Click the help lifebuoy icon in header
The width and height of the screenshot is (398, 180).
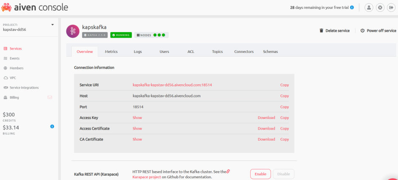tap(380, 8)
